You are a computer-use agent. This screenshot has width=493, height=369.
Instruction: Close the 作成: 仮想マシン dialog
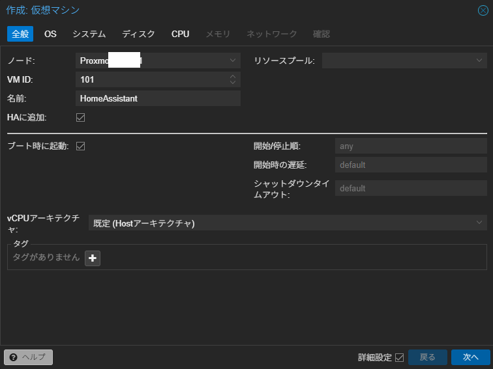click(483, 10)
